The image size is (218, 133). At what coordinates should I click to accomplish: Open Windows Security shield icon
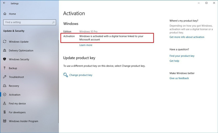click(x=5, y=59)
